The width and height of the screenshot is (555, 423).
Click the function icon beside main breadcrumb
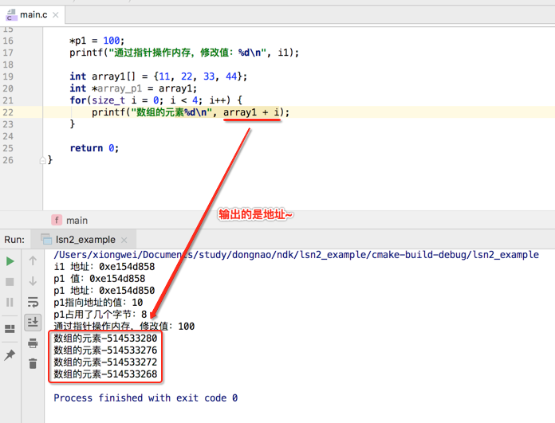57,220
